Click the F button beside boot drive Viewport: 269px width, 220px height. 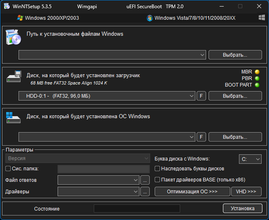(x=201, y=96)
